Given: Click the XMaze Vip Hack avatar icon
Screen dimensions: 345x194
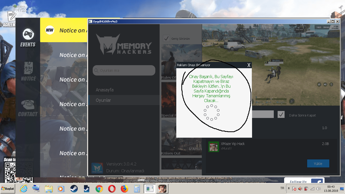Looking at the screenshot, I should coord(213,147).
